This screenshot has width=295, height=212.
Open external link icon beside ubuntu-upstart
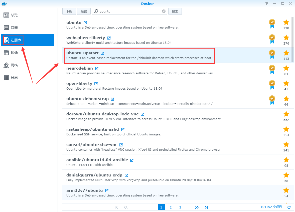point(102,53)
